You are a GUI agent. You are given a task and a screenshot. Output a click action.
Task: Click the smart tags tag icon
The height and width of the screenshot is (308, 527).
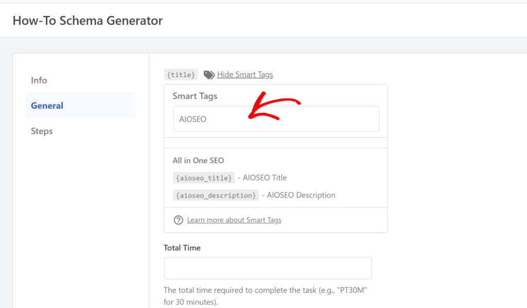209,75
